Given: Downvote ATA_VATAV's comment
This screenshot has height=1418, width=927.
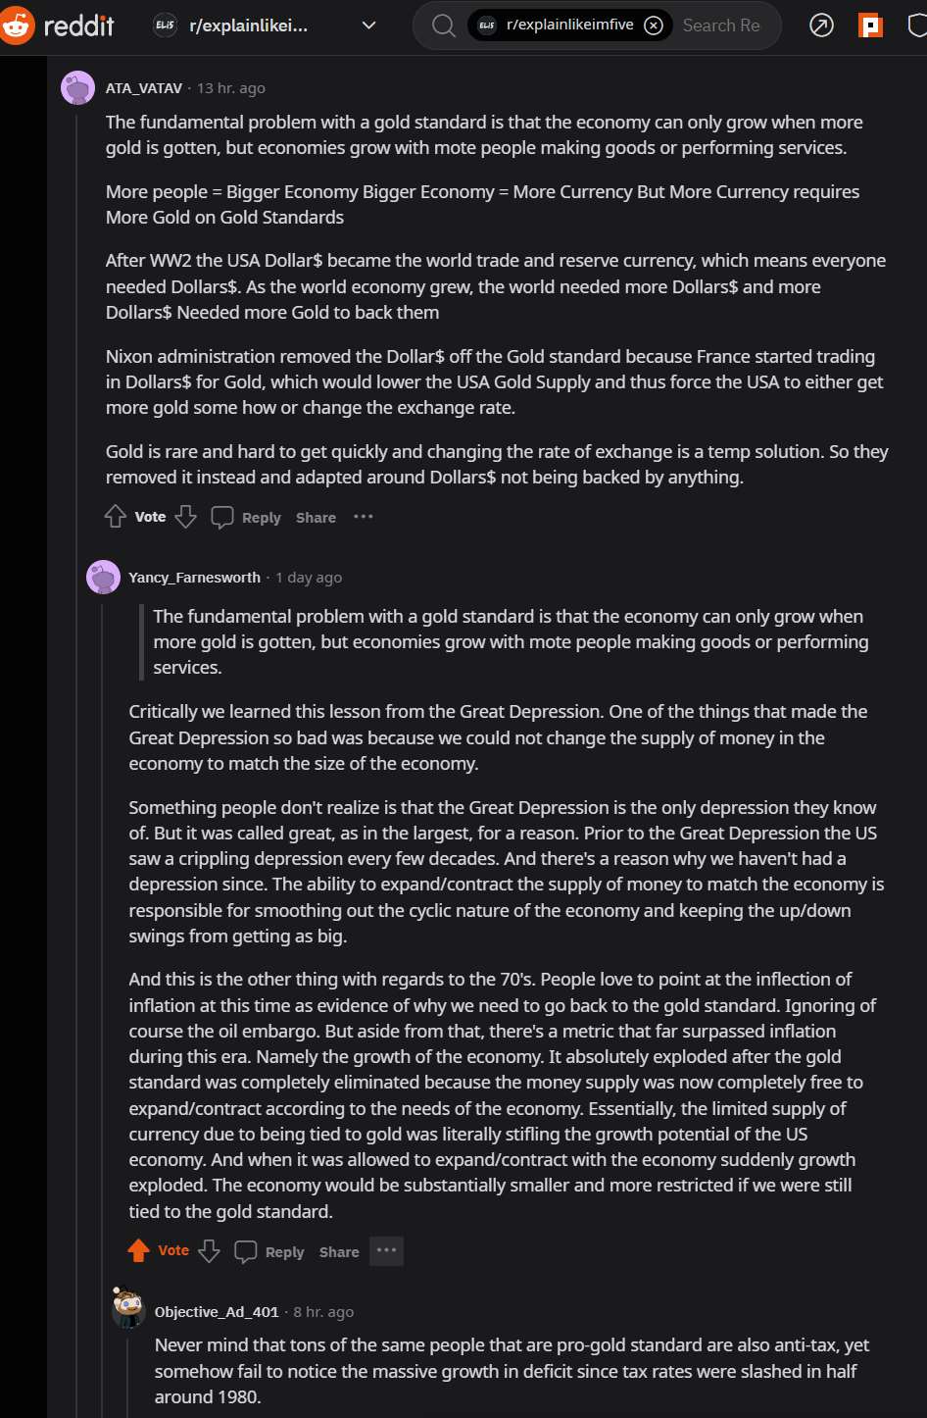Looking at the screenshot, I should pos(186,517).
